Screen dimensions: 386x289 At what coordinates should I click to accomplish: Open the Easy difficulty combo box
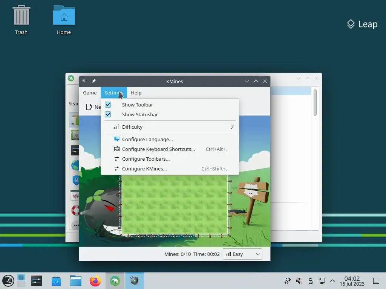point(242,254)
